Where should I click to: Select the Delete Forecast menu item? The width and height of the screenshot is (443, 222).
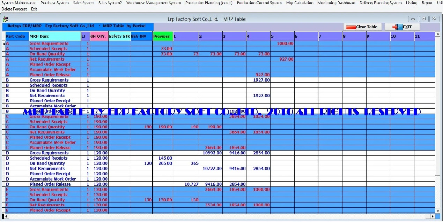[x=14, y=9]
